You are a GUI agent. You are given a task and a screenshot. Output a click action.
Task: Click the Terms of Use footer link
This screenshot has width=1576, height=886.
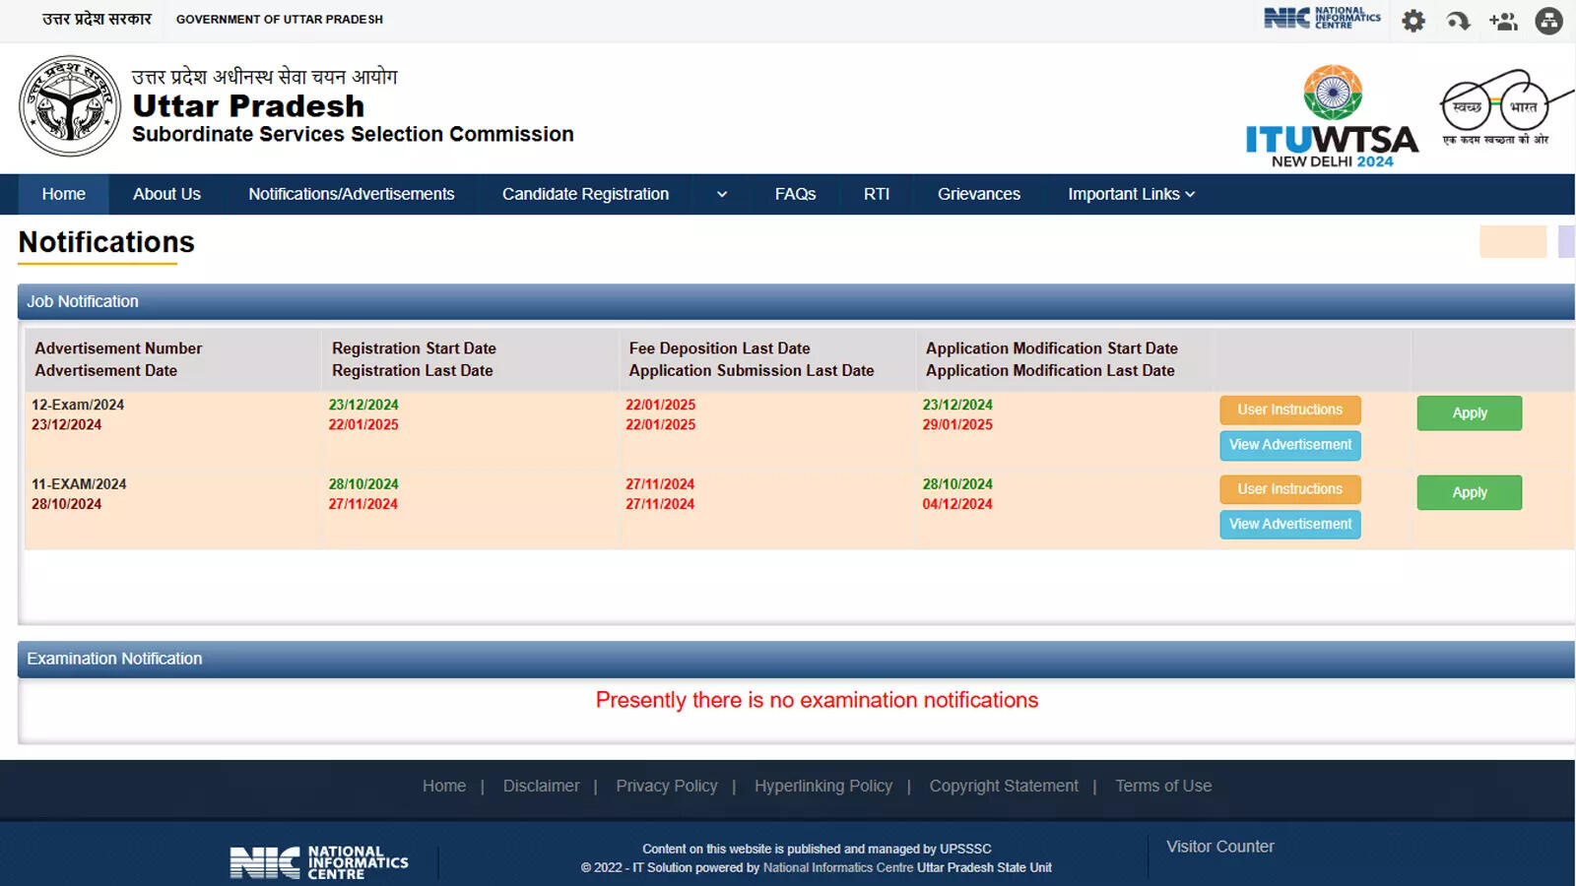(x=1163, y=786)
